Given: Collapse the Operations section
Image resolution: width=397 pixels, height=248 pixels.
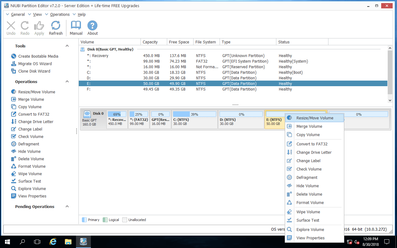Looking at the screenshot, I should (67, 82).
